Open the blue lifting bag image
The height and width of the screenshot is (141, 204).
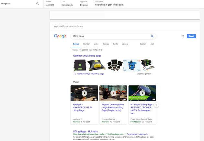click(x=132, y=65)
